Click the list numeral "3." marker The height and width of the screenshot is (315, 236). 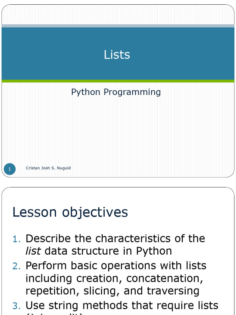tap(17, 306)
